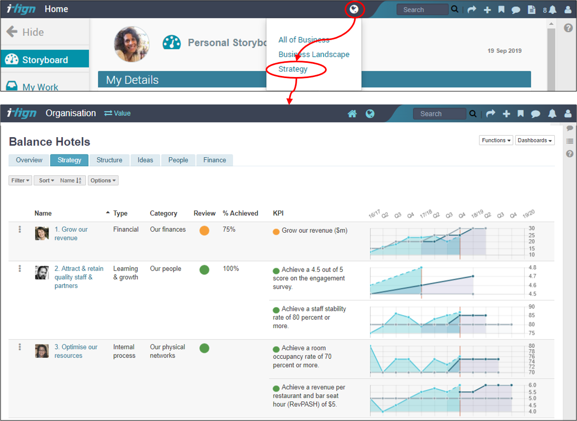
Task: Click the i-lign logo in Organisation header
Action: 22,113
